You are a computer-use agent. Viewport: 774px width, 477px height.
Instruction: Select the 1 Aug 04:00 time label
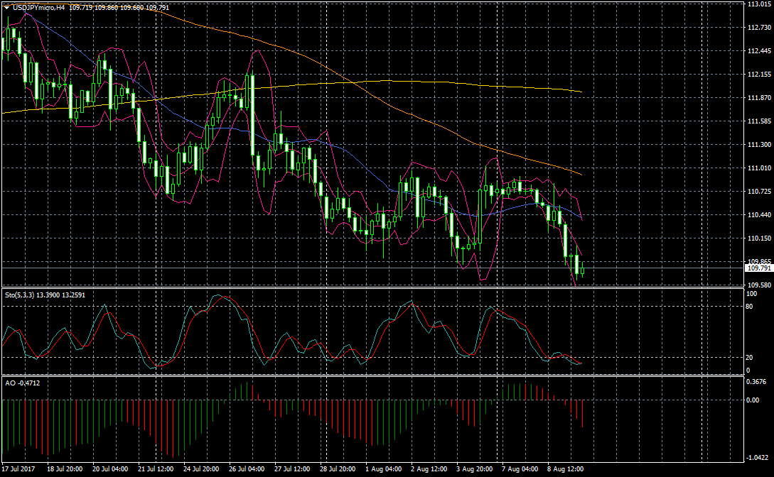pos(382,469)
